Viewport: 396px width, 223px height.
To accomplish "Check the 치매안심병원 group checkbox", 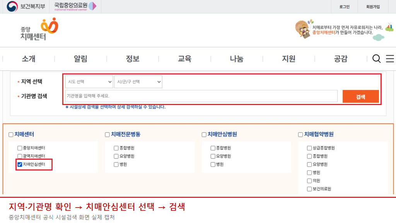I will (x=204, y=134).
